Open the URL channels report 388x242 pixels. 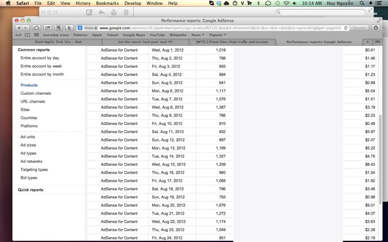(x=33, y=101)
